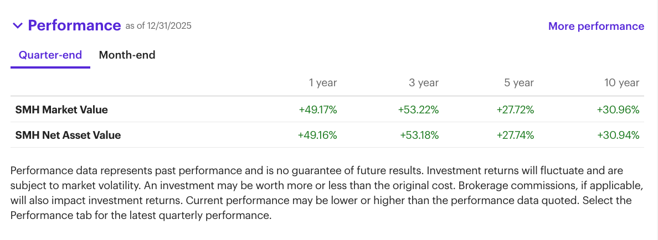
Task: Click the 1 year column header
Action: [x=323, y=83]
